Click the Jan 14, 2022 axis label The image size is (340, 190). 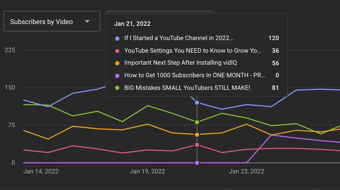41,171
